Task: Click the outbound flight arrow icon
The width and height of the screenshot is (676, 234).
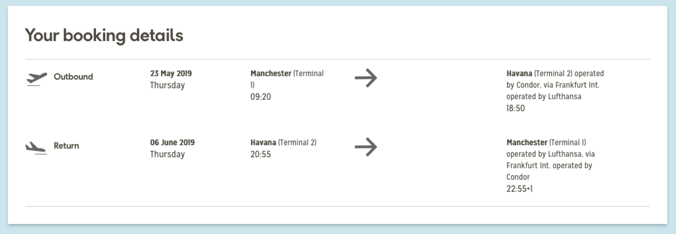Action: tap(366, 78)
